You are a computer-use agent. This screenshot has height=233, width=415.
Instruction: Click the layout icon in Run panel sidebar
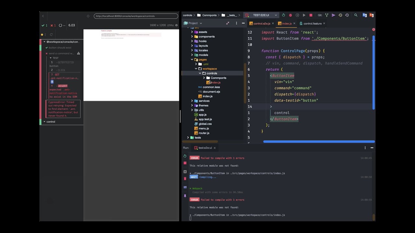tap(185, 187)
